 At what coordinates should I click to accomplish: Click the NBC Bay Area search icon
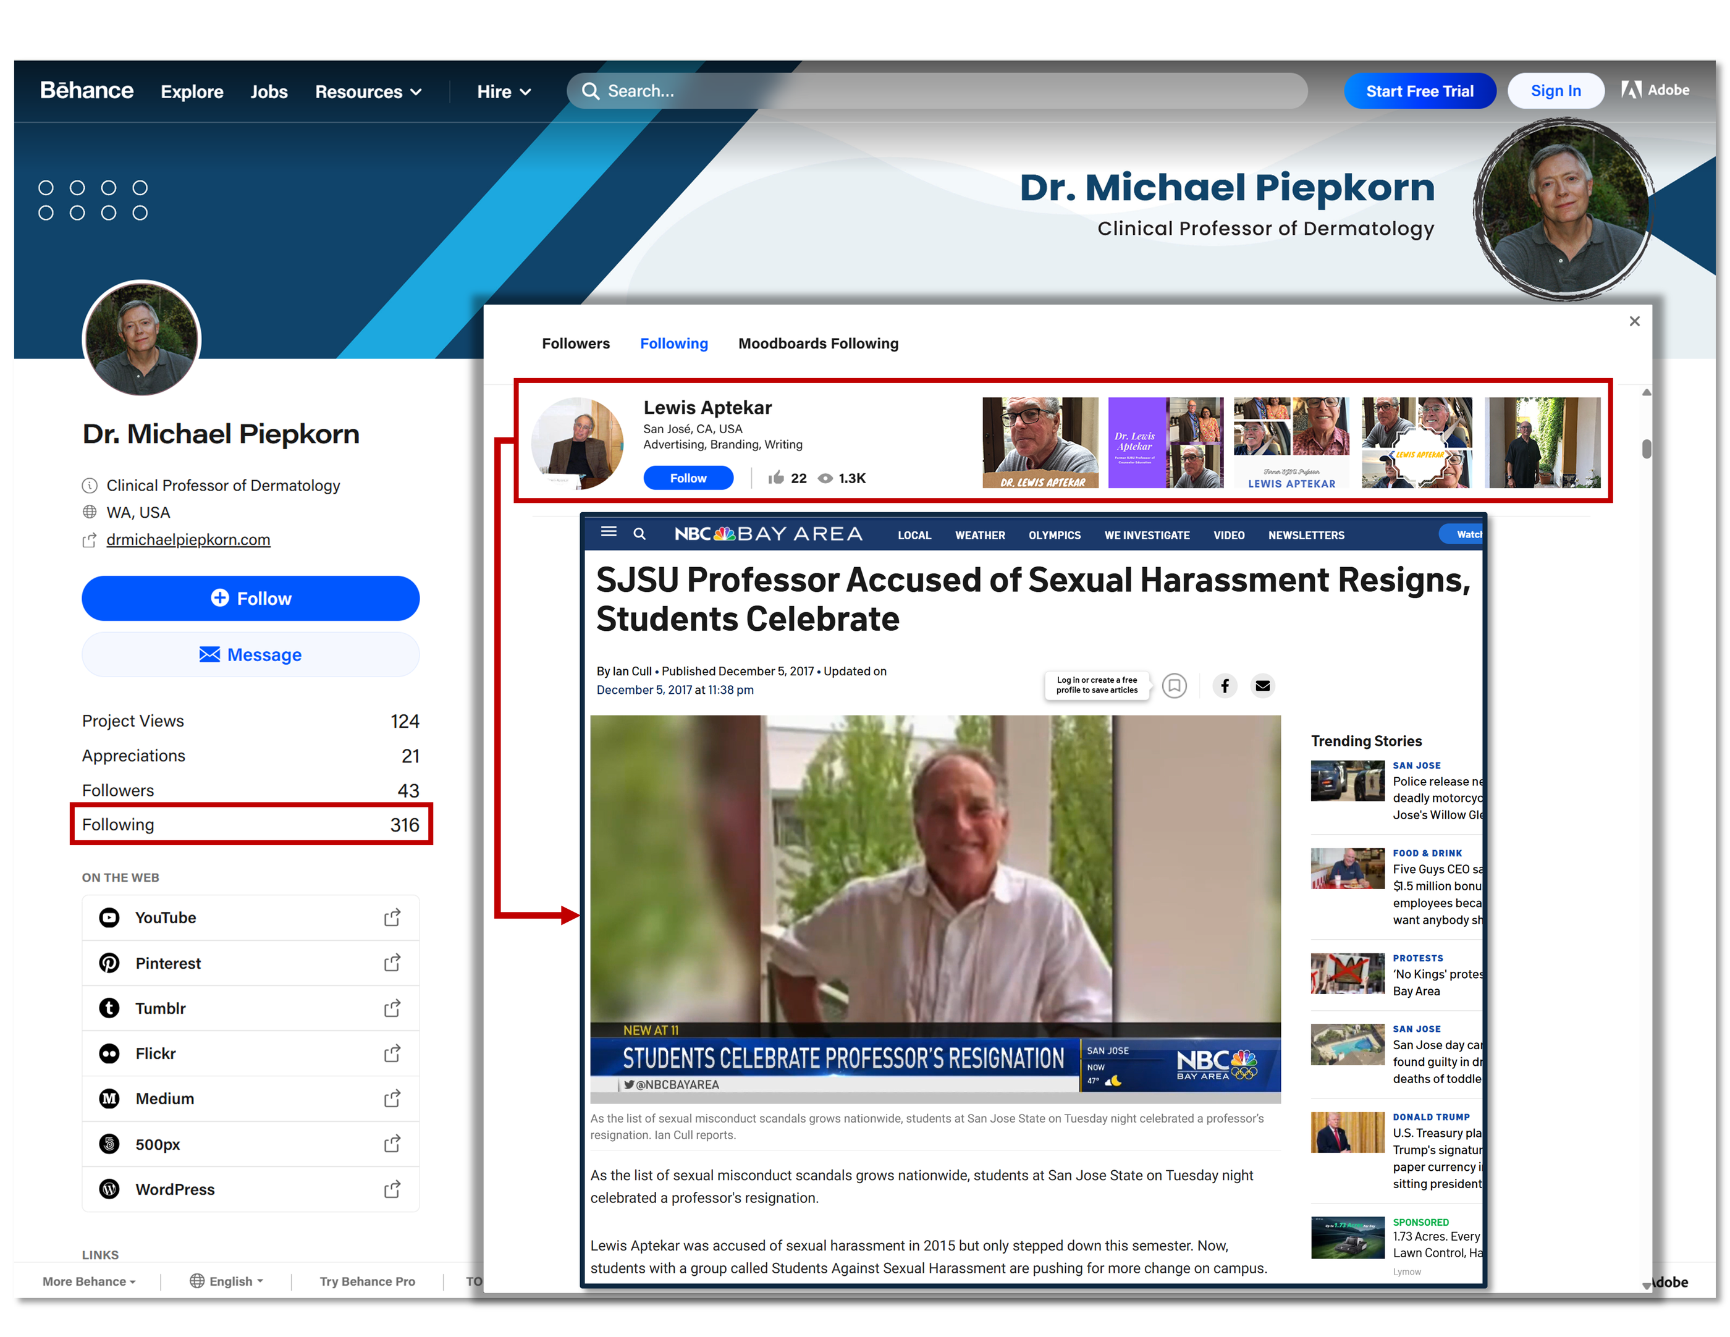639,534
